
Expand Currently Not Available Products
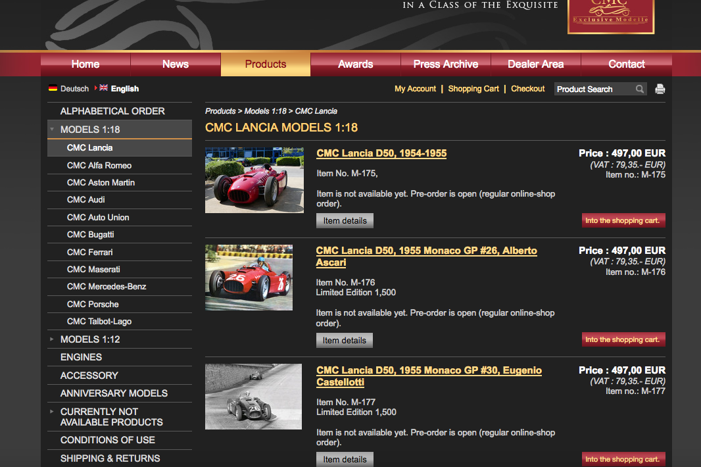[x=52, y=412]
